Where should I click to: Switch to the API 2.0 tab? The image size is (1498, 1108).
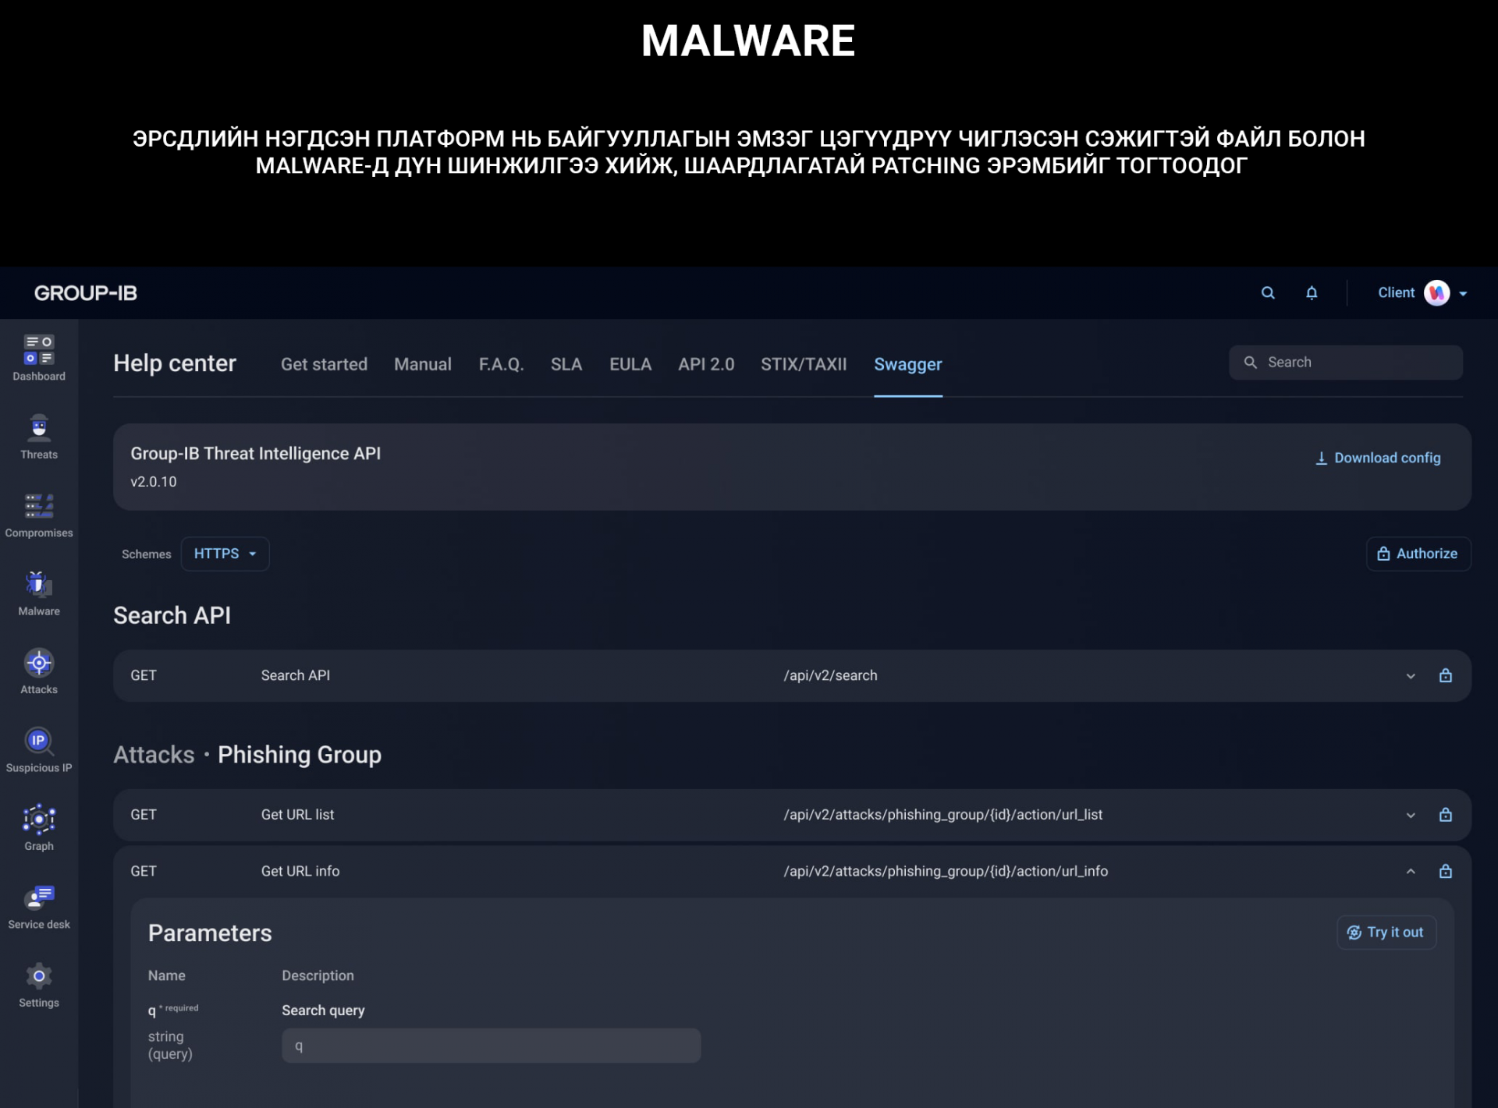point(705,364)
